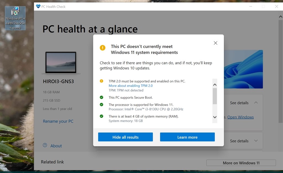Expand the lower See details chevron
The width and height of the screenshot is (283, 173).
click(x=256, y=141)
